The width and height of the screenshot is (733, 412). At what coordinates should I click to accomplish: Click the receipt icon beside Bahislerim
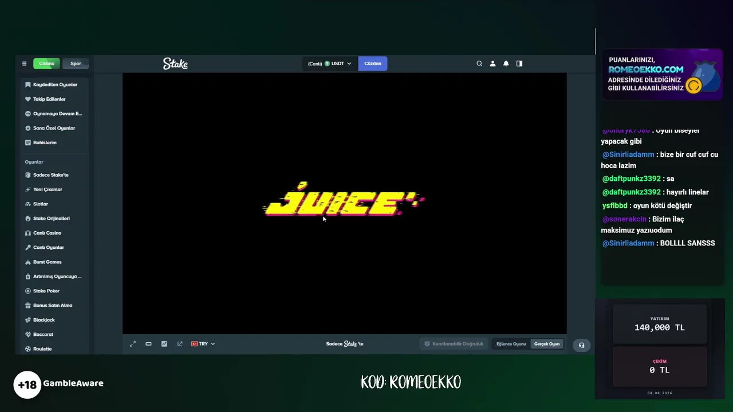pos(28,142)
